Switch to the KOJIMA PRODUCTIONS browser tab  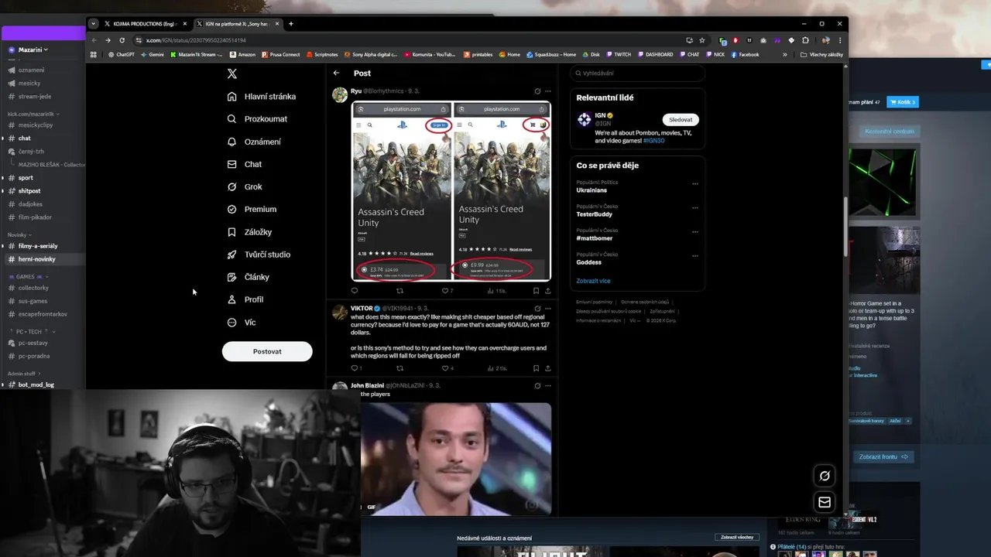(145, 24)
